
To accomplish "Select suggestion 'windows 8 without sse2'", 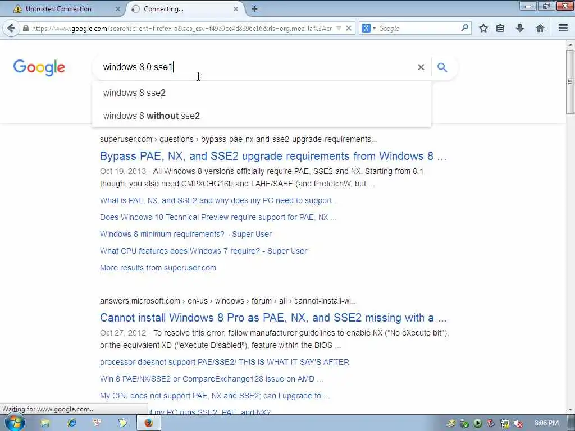I will click(x=262, y=116).
